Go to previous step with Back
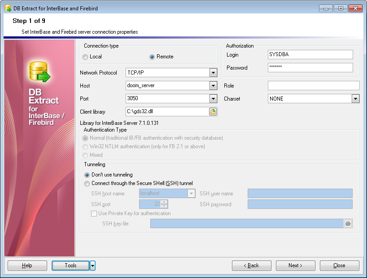Screen dimensions: 367x278 [x=251, y=265]
